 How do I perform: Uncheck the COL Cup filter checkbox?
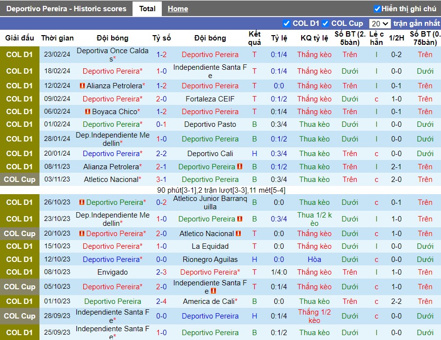click(x=325, y=23)
